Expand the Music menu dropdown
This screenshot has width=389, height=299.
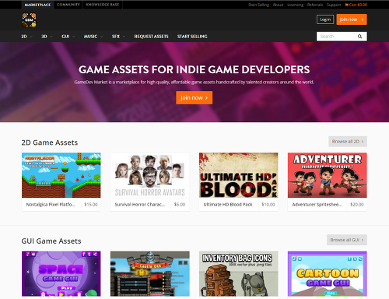93,37
